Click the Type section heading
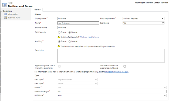The width and height of the screenshot is (169, 101). coord(37,75)
